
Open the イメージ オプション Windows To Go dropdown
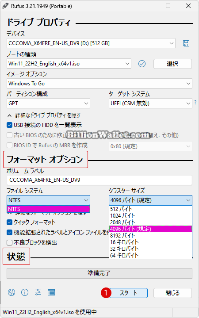[99, 84]
